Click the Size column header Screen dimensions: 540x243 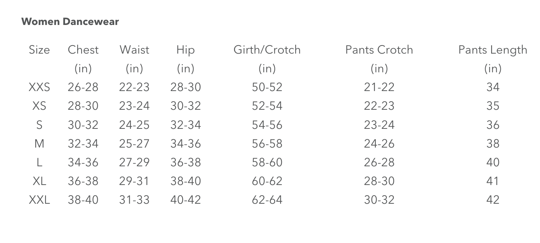coord(39,50)
